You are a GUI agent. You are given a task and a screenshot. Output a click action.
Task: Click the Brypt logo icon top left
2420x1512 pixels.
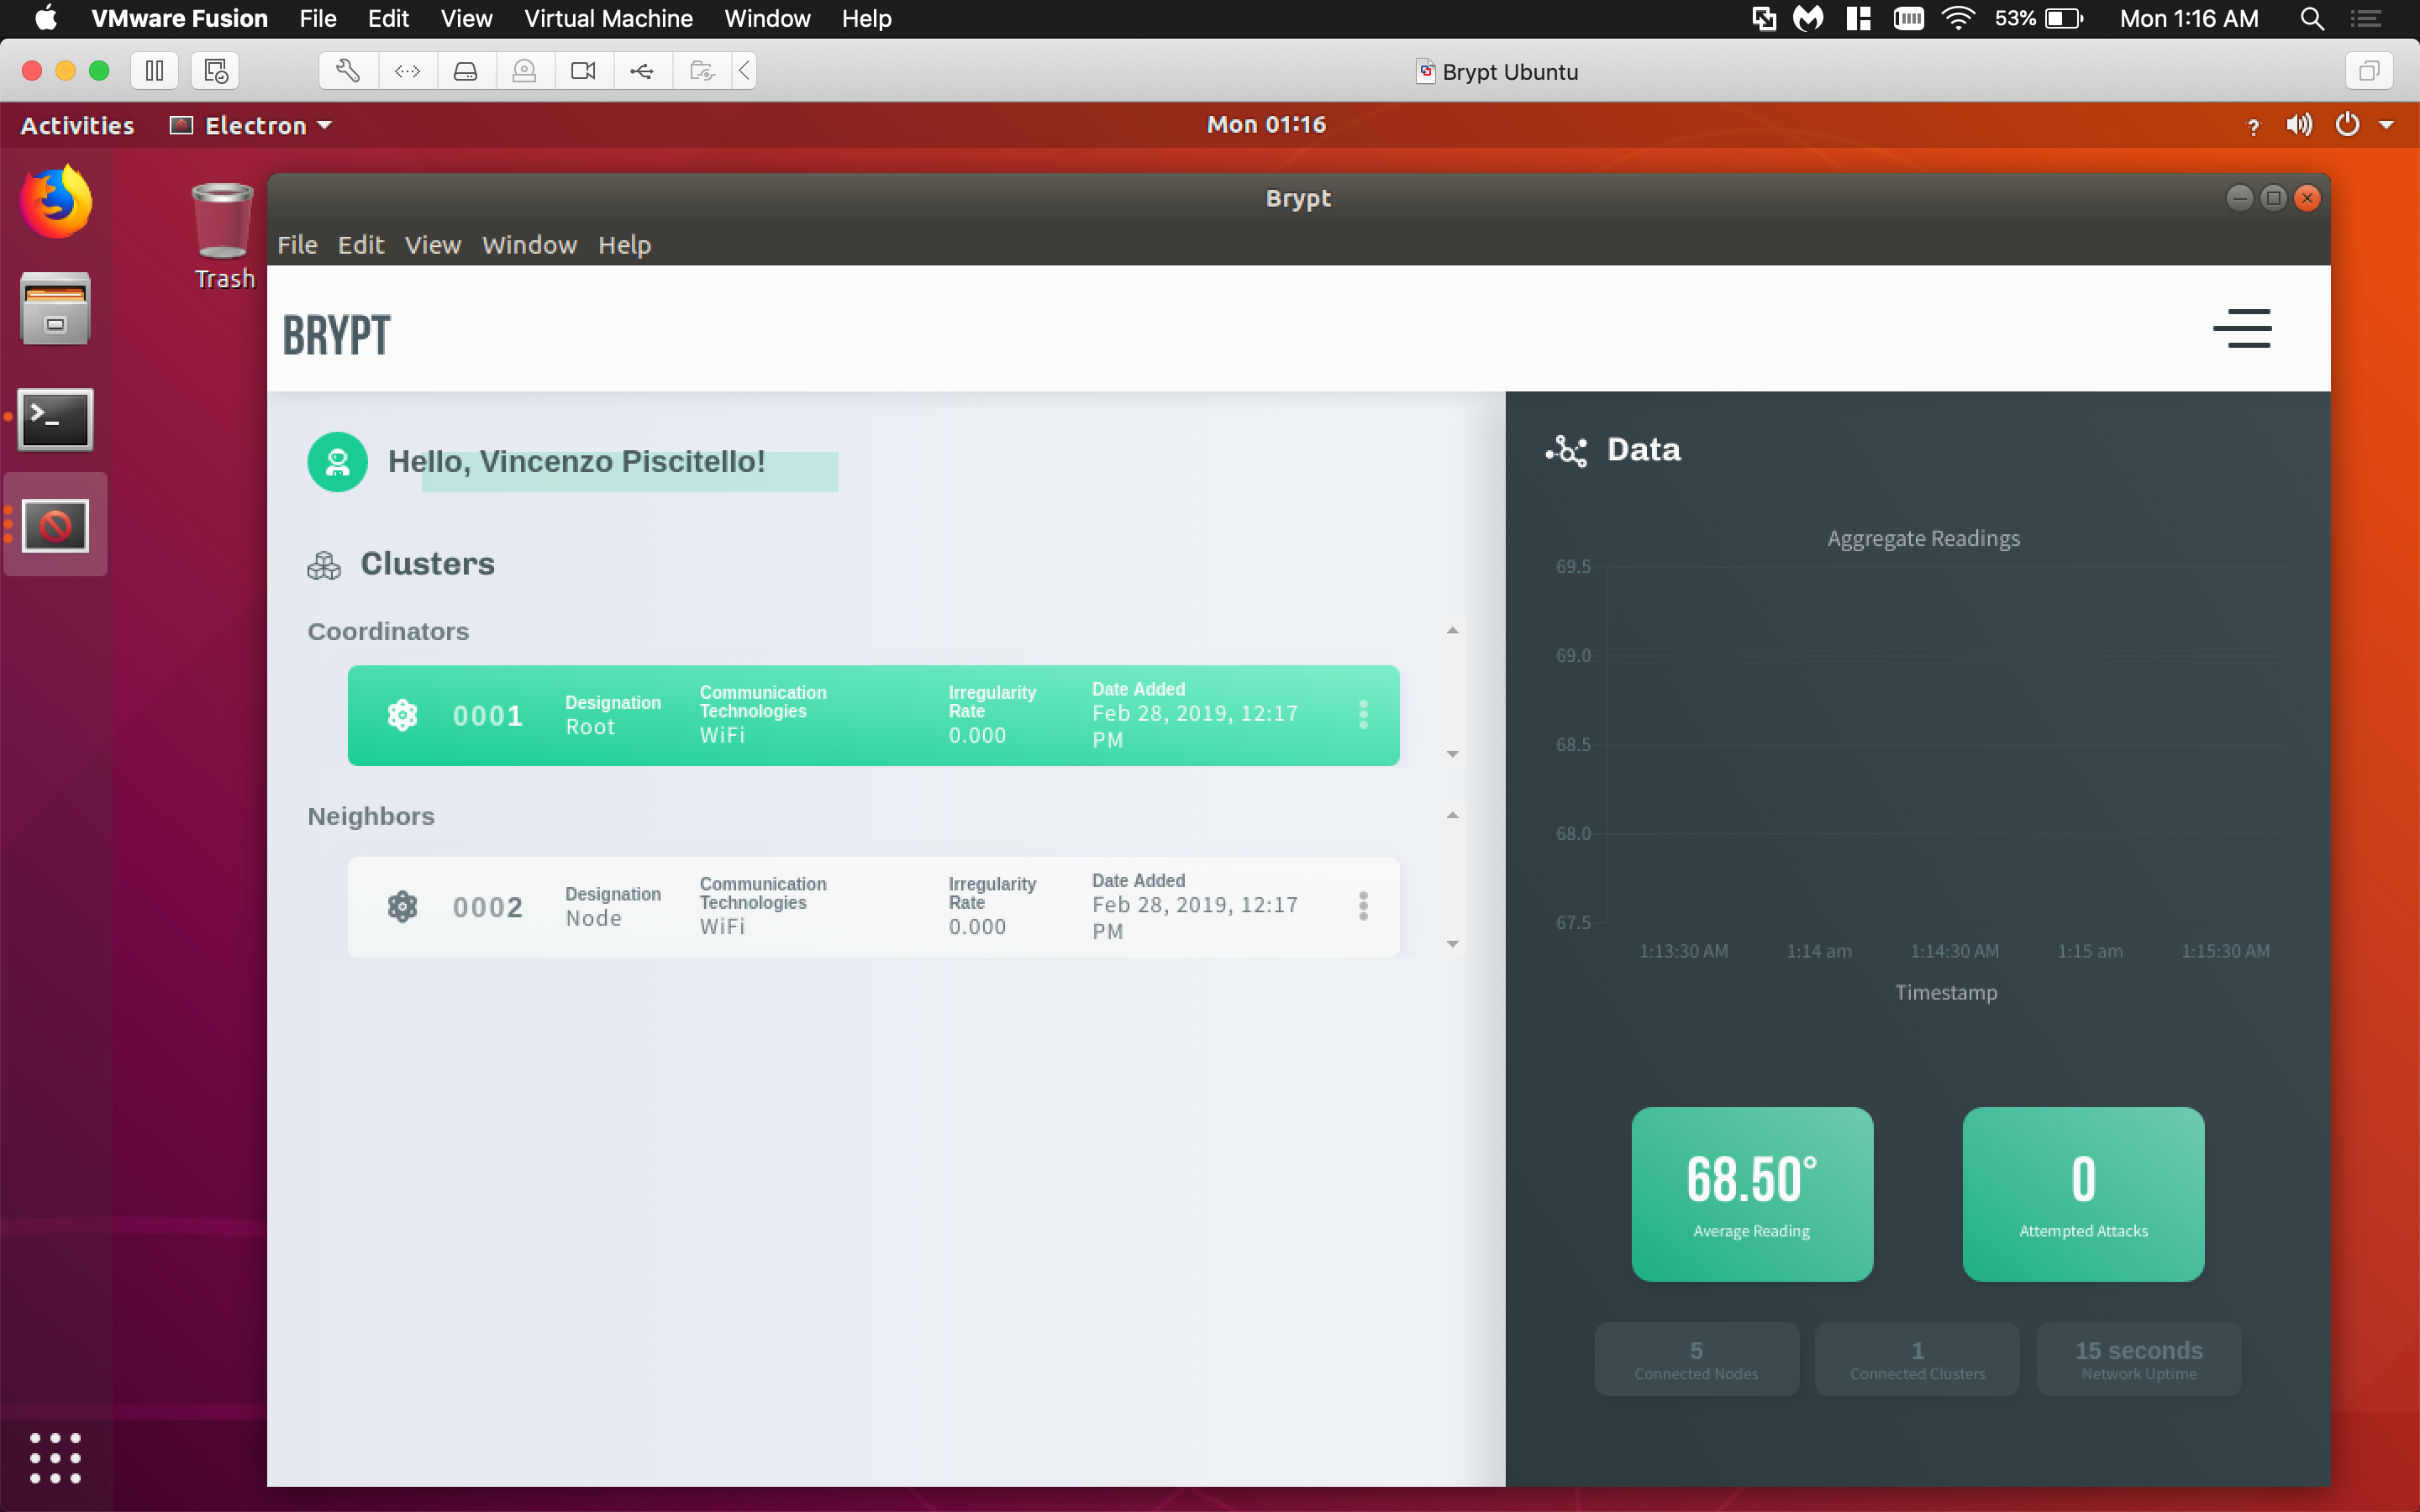[x=338, y=331]
